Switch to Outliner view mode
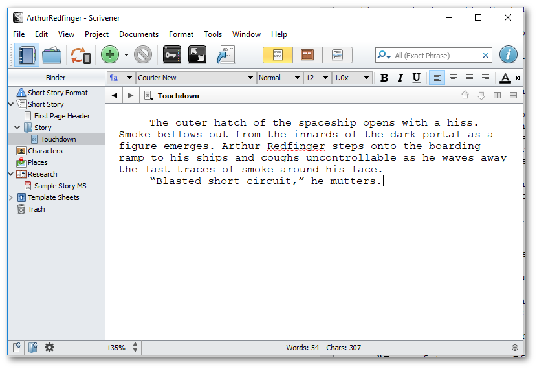The width and height of the screenshot is (537, 369). coord(337,55)
